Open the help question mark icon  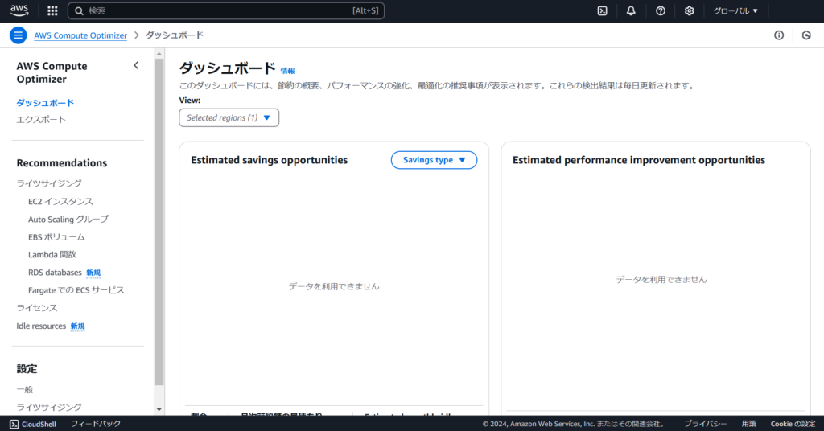(661, 10)
